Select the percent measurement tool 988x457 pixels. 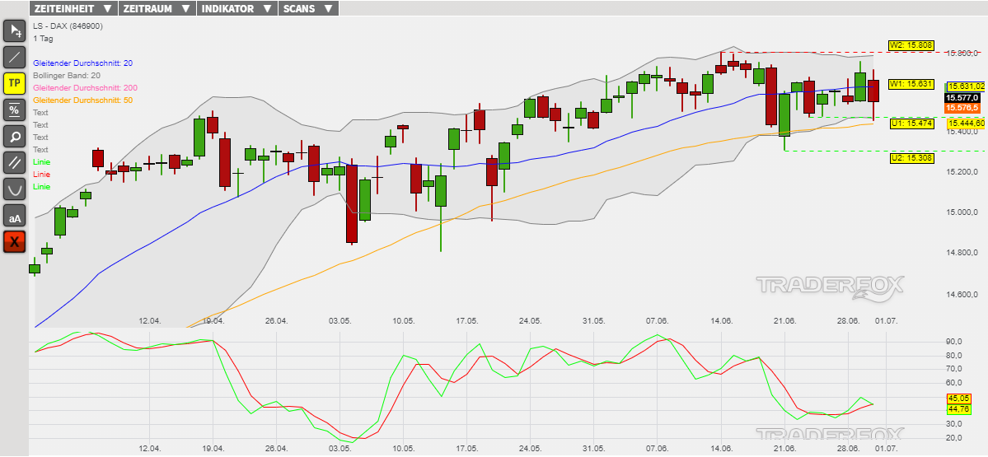pos(15,110)
